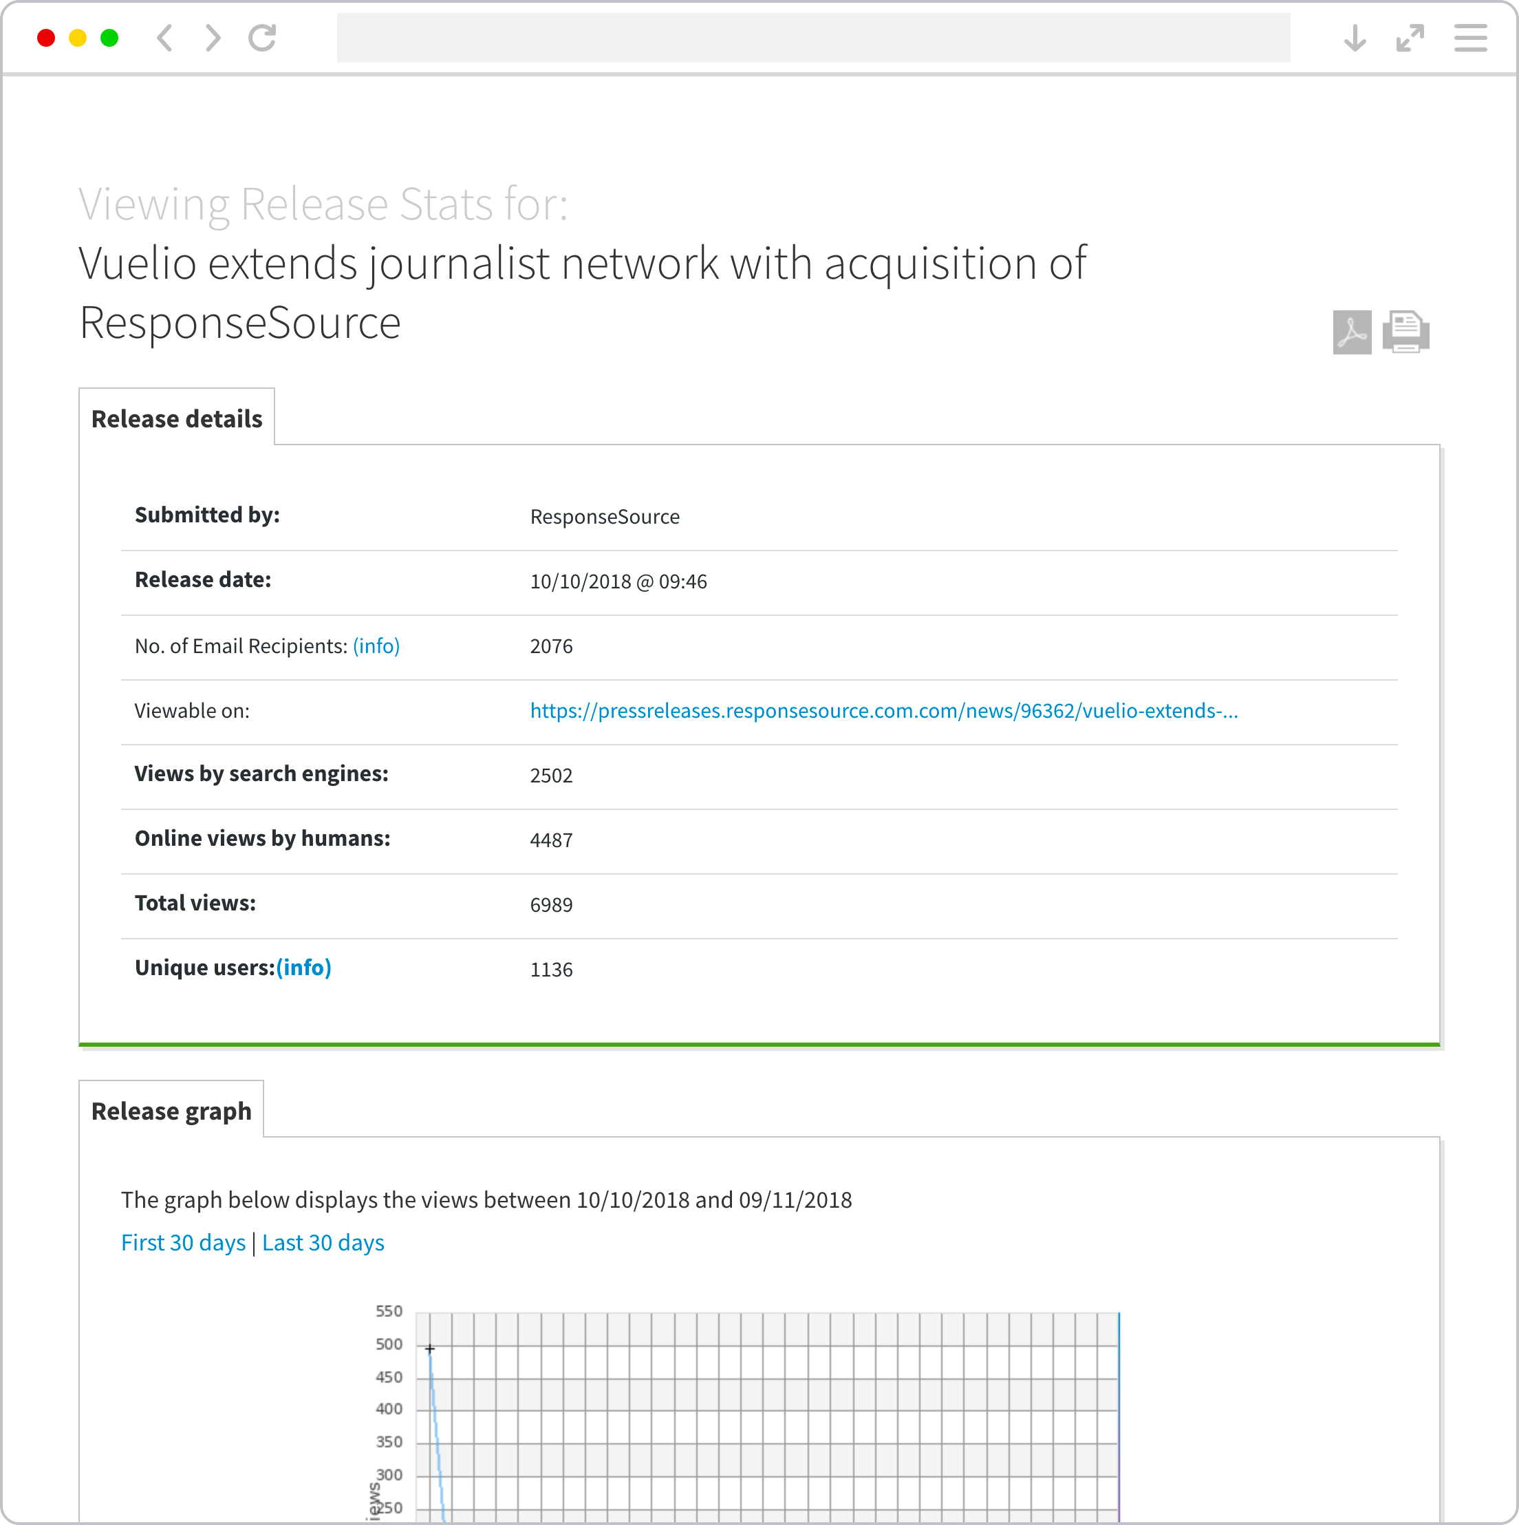Open the hamburger menu icon
This screenshot has width=1519, height=1525.
point(1471,38)
